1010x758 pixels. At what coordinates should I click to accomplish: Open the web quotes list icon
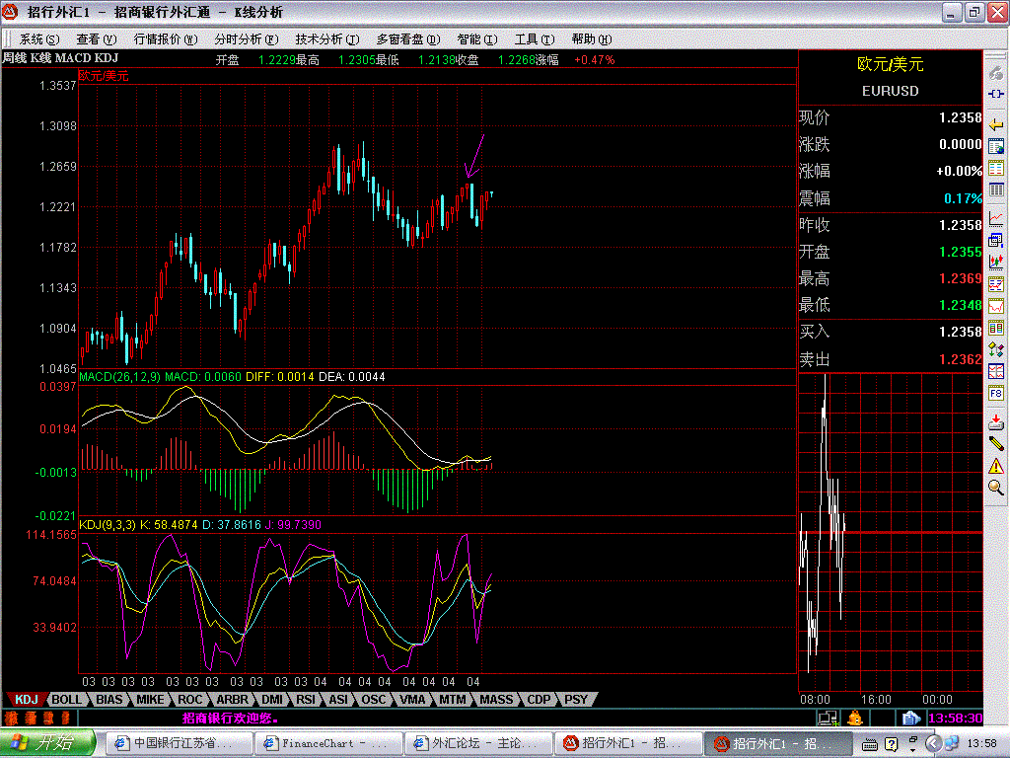(996, 146)
